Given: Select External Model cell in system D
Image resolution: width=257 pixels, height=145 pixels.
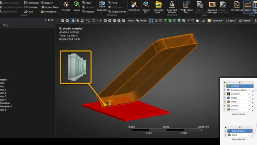Looking at the screenshot, I should 240,131.
